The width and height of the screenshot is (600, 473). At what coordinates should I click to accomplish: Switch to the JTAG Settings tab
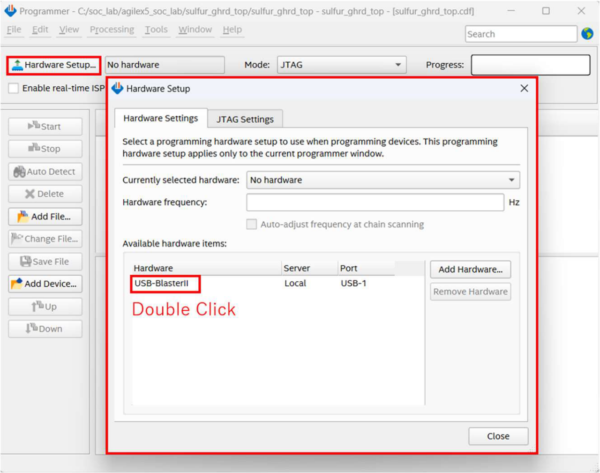tap(245, 119)
